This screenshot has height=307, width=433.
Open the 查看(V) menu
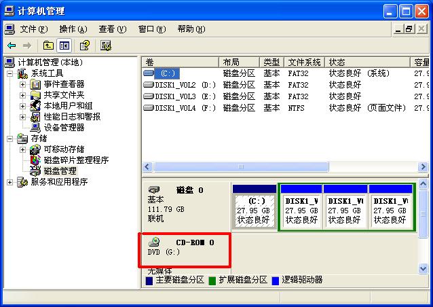[x=113, y=29]
